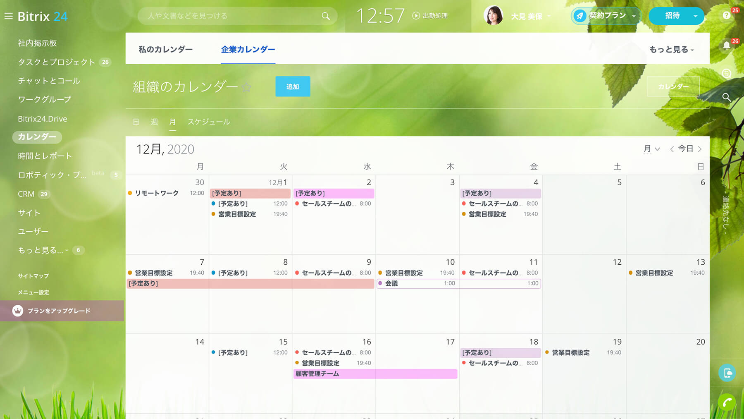Image resolution: width=744 pixels, height=419 pixels.
Task: Click the 出勤処理 play icon
Action: (416, 16)
